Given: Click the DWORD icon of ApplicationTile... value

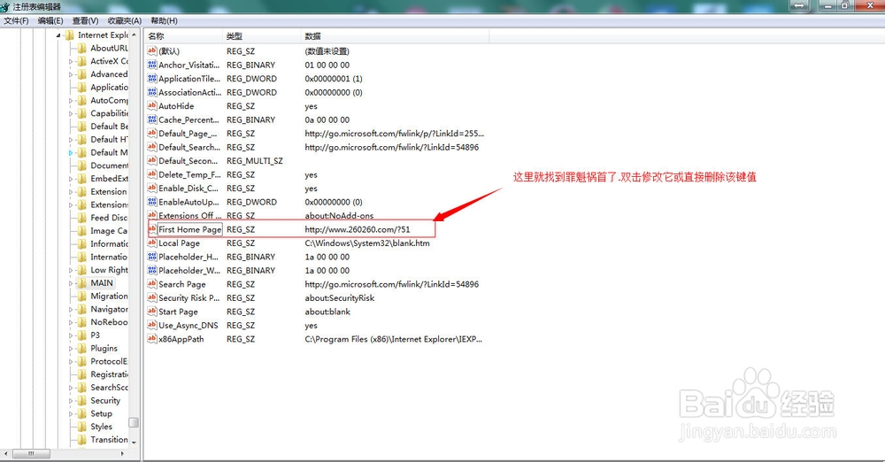Looking at the screenshot, I should (x=152, y=79).
